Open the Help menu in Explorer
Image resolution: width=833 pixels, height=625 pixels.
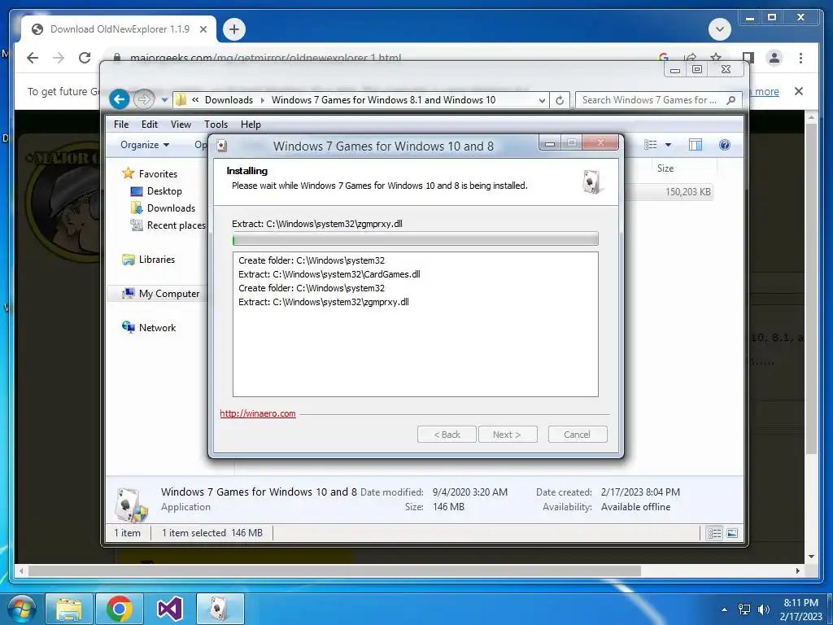251,125
